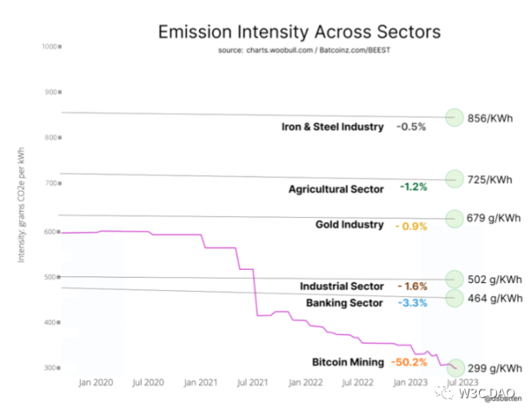Click the green marker at 725/KWh
The width and height of the screenshot is (532, 415).
click(x=454, y=179)
